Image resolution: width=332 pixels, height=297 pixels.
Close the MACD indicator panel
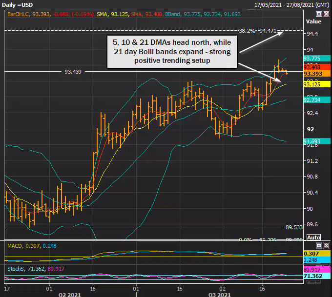326,245
